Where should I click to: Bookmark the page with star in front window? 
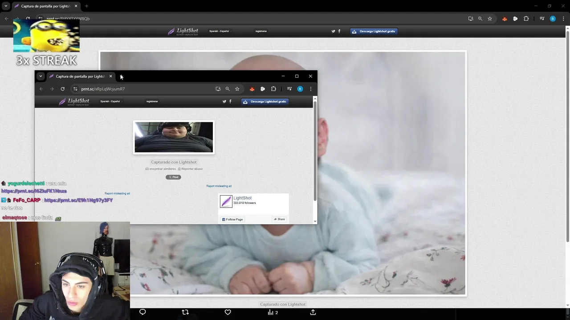tap(237, 89)
